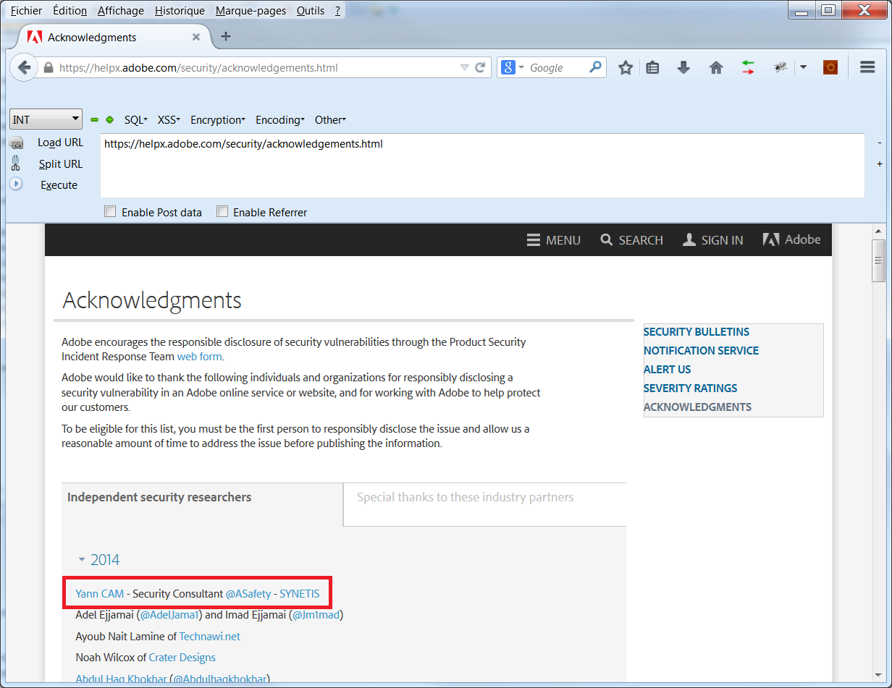This screenshot has height=688, width=892.
Task: Open the Firebug dropdown arrow
Action: [x=803, y=67]
